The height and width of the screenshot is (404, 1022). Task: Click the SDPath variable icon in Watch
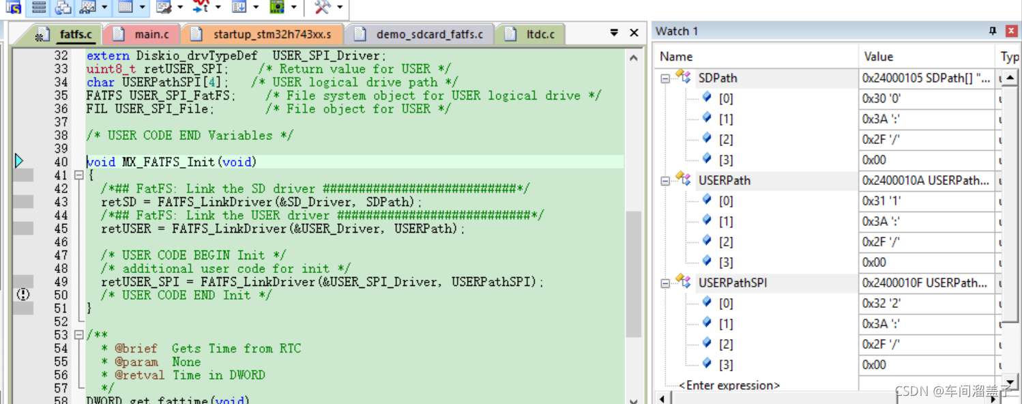click(682, 76)
